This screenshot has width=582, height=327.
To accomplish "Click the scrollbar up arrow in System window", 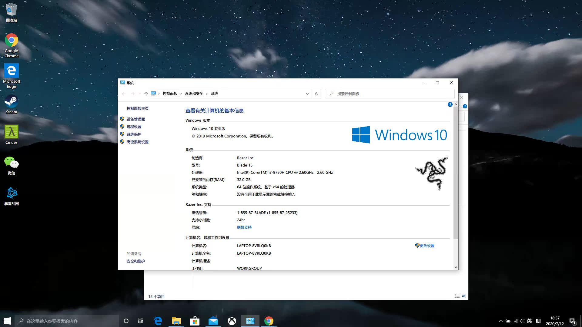I will click(x=456, y=104).
